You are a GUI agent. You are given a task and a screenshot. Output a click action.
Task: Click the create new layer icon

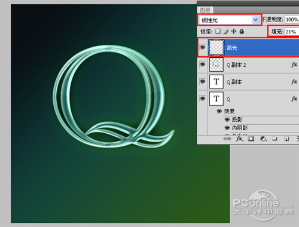pos(286,139)
